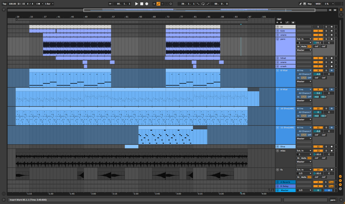
Task: Switch to Arrangement view selector icon
Action: click(x=341, y=10)
